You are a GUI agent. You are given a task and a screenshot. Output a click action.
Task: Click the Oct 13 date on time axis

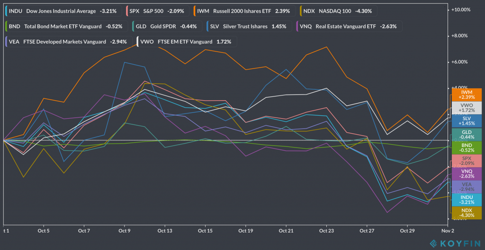(165, 231)
